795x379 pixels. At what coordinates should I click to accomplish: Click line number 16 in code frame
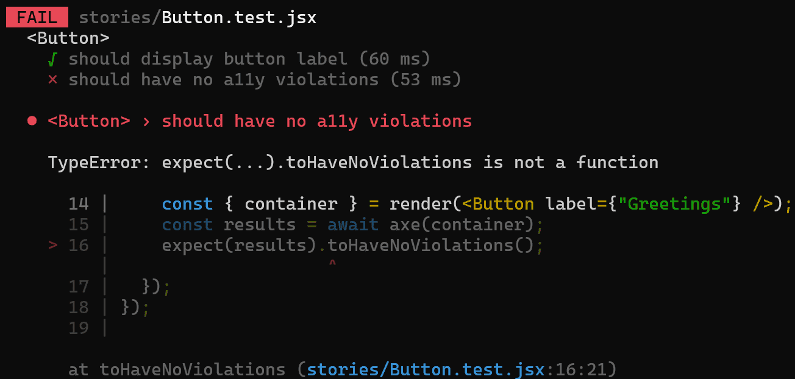[79, 246]
